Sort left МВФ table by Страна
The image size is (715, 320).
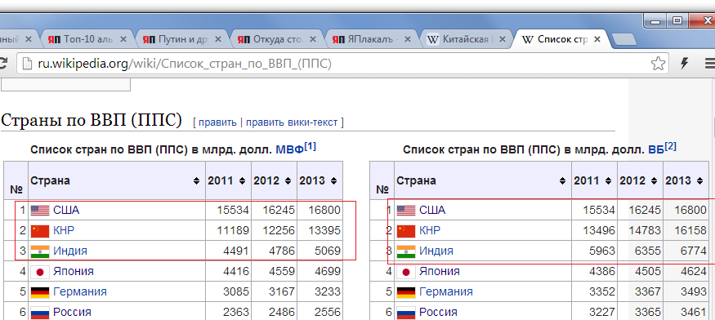[x=196, y=181]
